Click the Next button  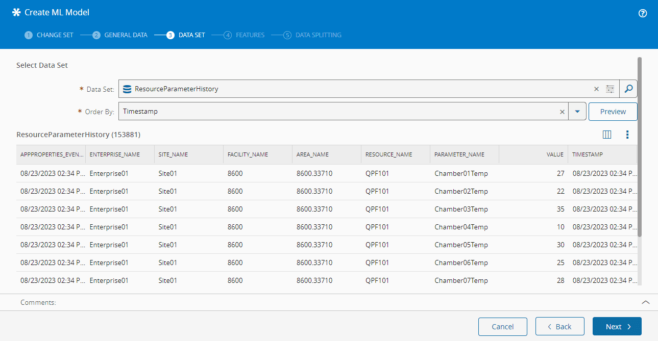click(x=617, y=327)
